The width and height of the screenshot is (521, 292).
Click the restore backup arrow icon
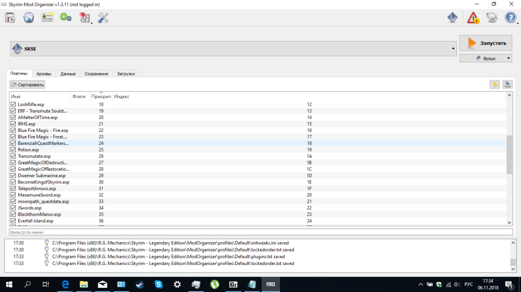tap(494, 85)
